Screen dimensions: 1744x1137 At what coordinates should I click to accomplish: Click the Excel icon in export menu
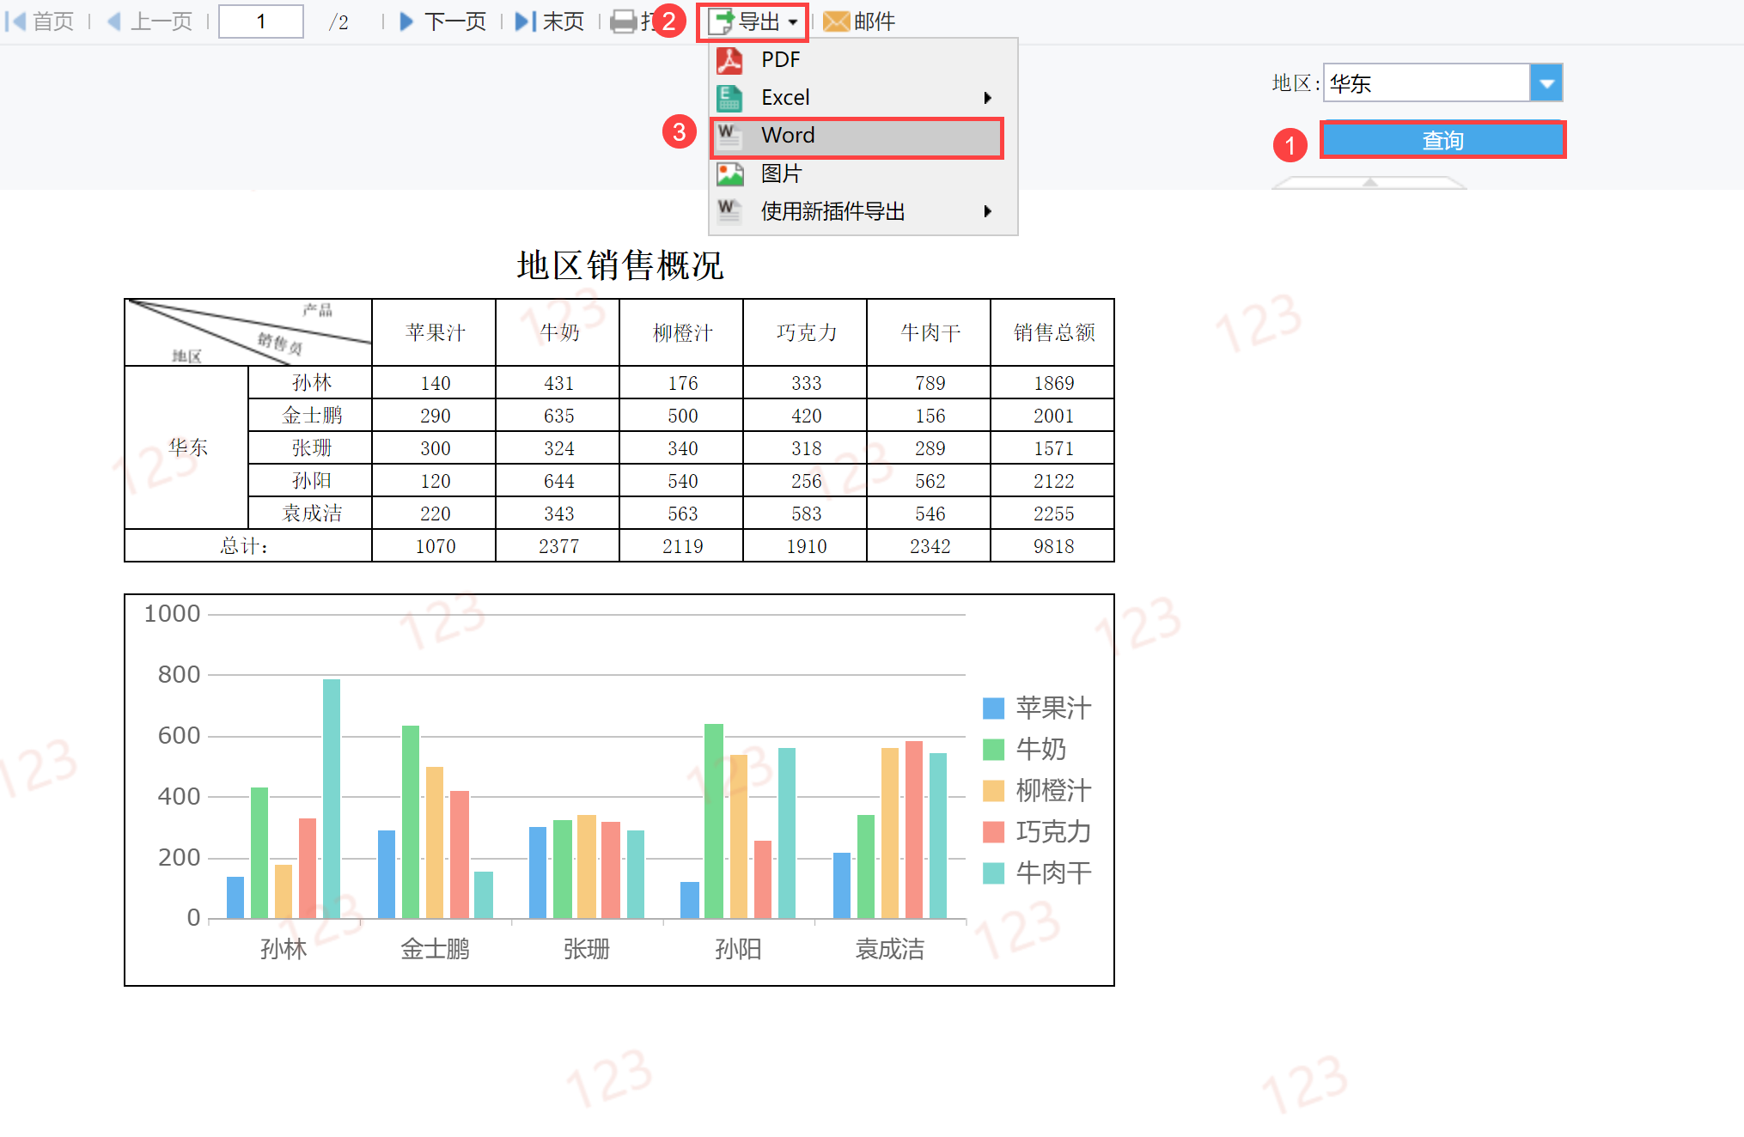click(729, 98)
